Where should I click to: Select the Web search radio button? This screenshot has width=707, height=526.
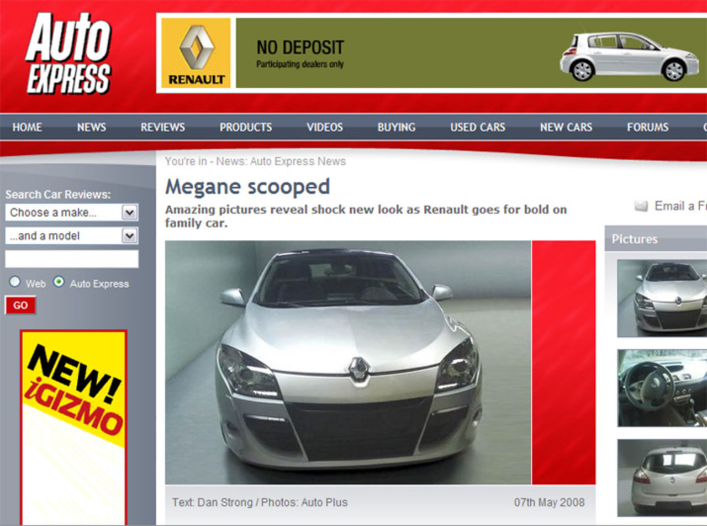14,282
